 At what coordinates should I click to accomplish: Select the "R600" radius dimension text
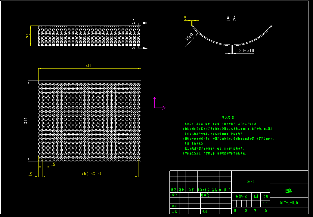click(189, 37)
